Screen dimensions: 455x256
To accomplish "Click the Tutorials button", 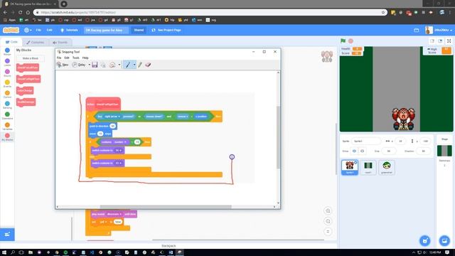I will pyautogui.click(x=69, y=30).
